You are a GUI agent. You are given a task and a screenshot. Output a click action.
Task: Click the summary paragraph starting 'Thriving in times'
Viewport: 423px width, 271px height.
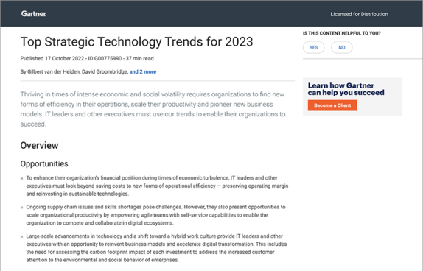click(153, 109)
